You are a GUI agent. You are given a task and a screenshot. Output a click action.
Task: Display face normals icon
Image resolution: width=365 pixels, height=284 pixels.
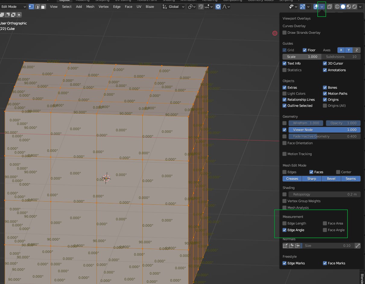(297, 246)
